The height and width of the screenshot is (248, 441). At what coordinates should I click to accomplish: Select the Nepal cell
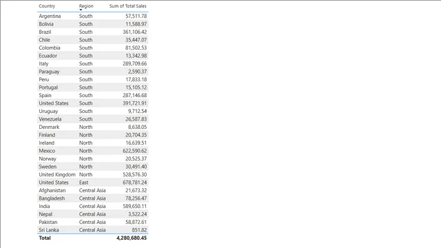tap(45, 214)
